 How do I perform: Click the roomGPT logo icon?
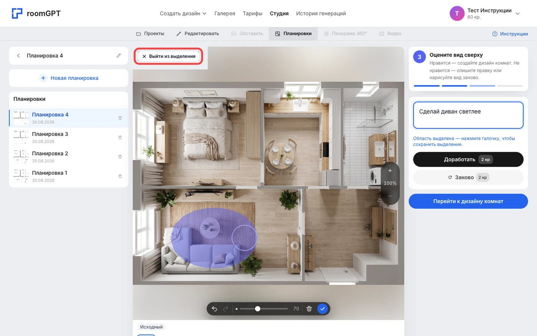pos(17,13)
